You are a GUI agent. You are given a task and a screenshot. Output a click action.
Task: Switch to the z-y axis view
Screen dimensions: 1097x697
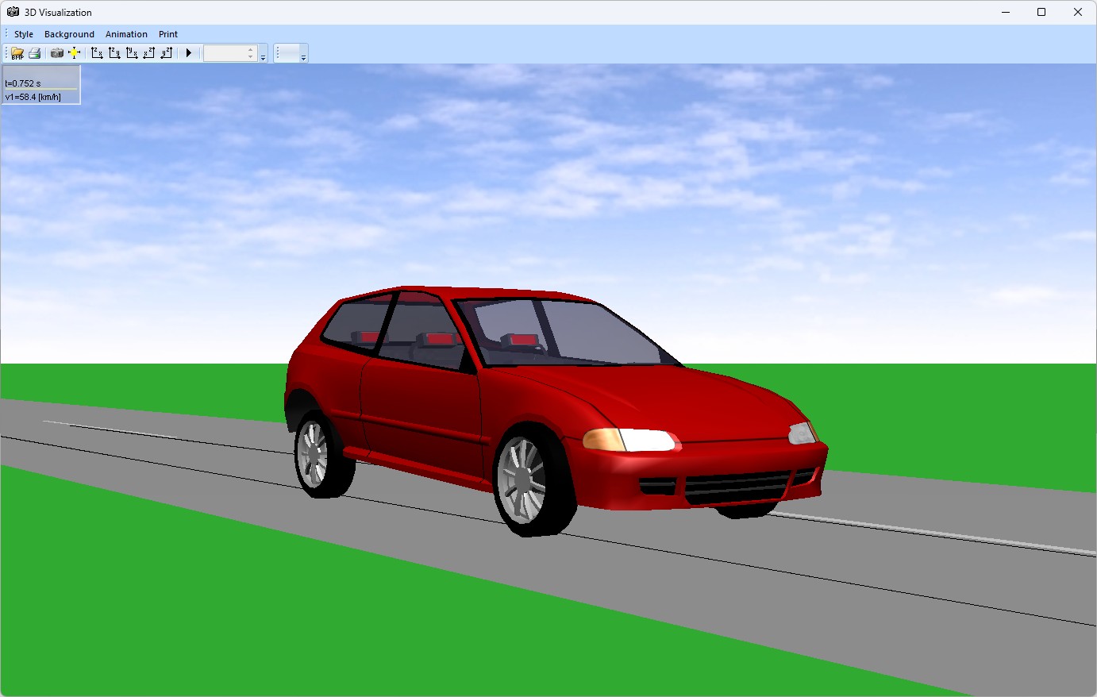tap(114, 52)
